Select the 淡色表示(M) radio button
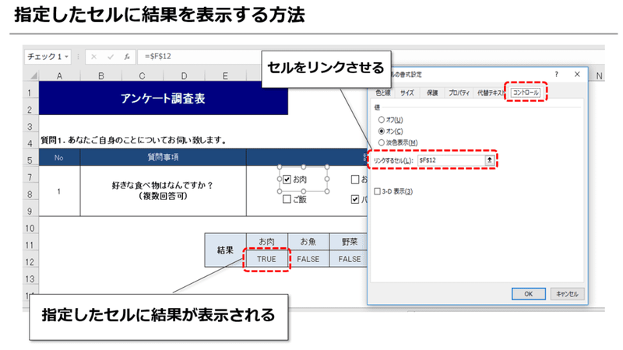623x350 pixels. 382,142
